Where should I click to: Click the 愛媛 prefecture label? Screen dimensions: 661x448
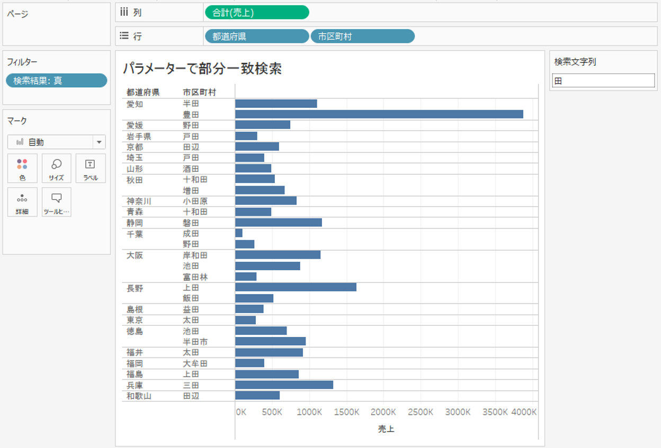point(135,125)
